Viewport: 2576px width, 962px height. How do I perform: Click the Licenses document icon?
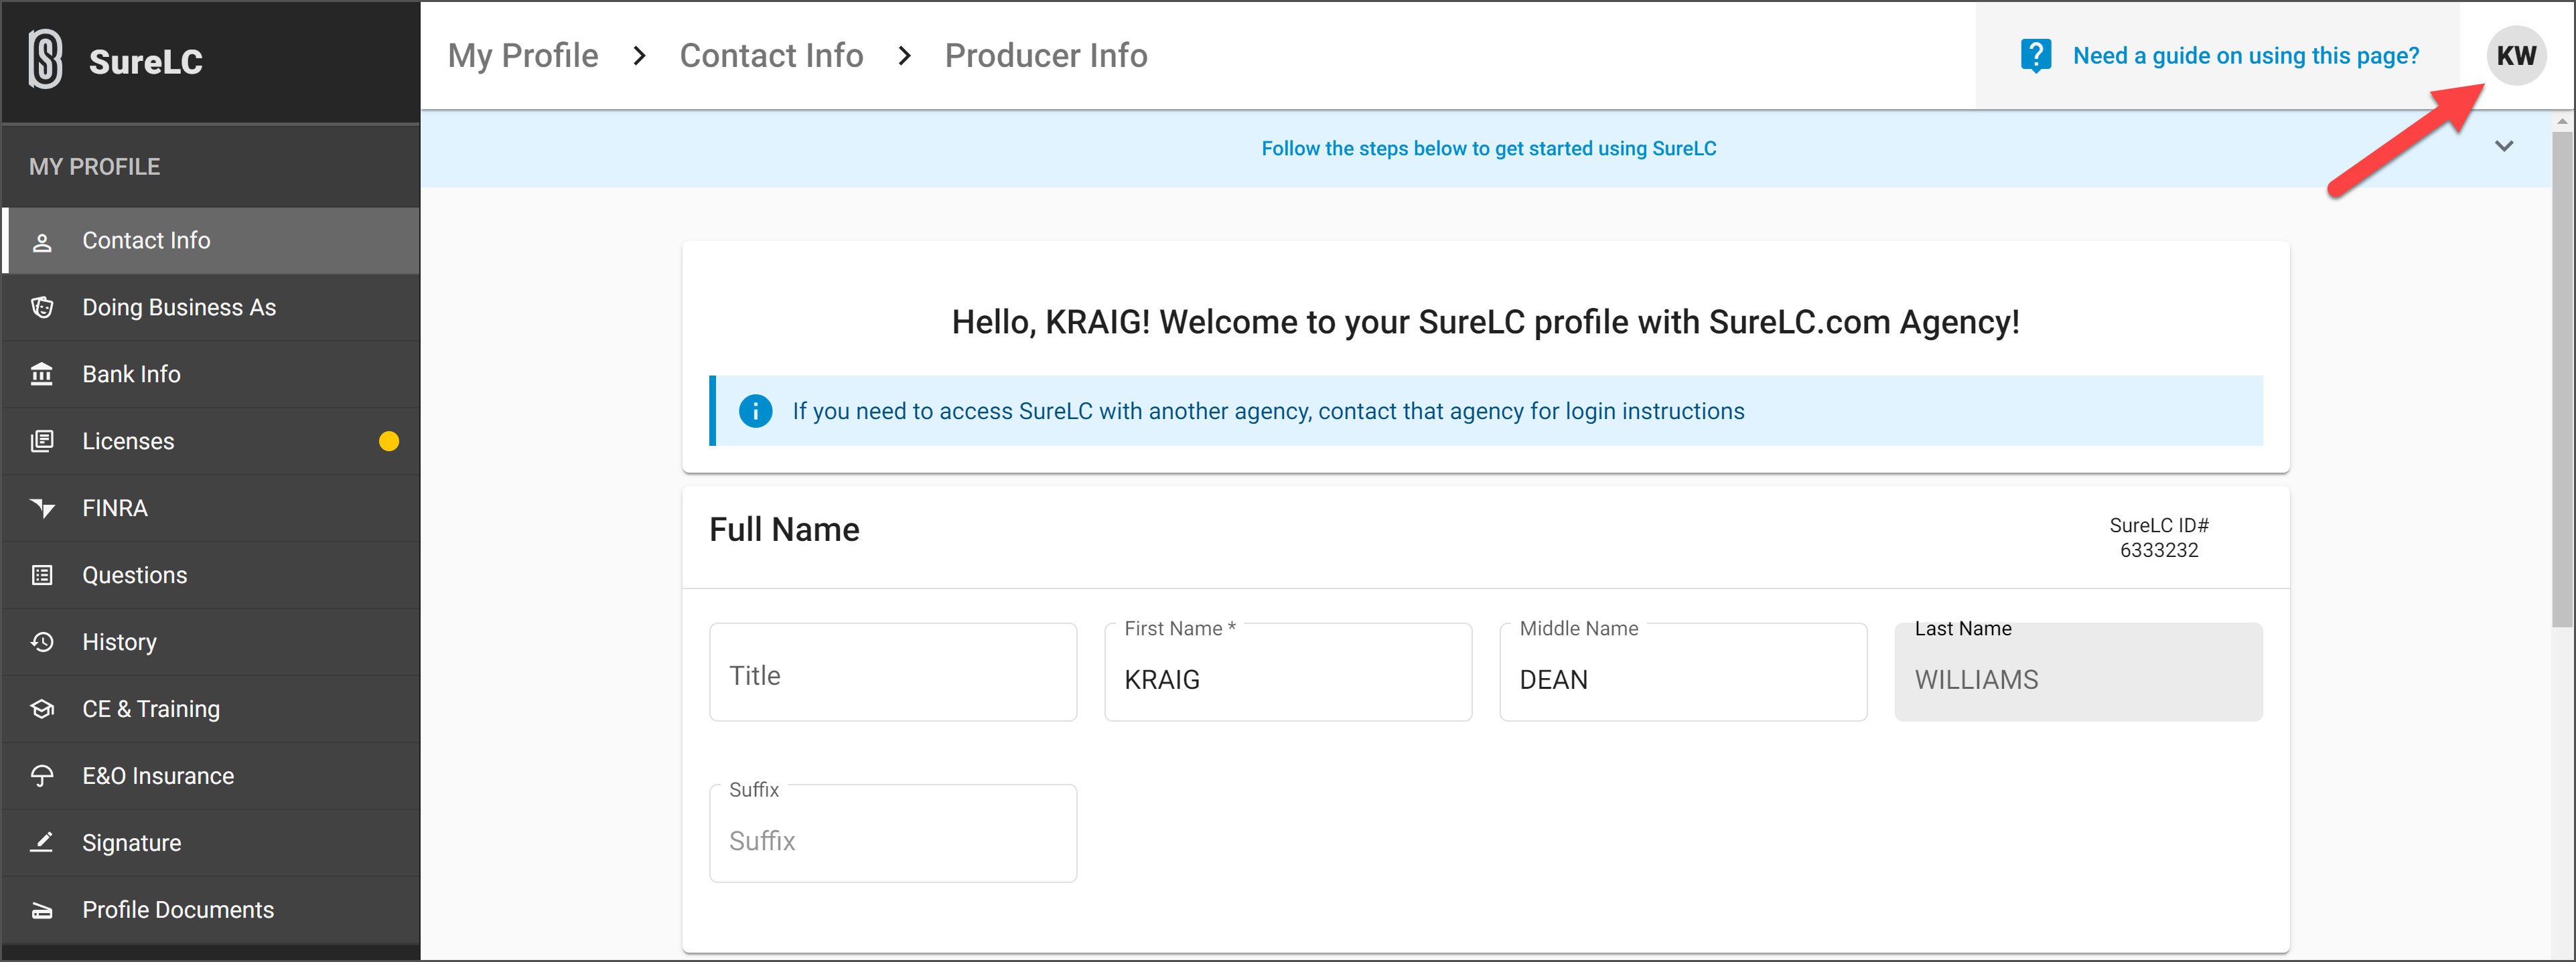(42, 441)
